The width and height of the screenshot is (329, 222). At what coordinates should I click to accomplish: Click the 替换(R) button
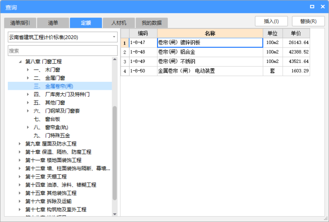tap(308, 21)
